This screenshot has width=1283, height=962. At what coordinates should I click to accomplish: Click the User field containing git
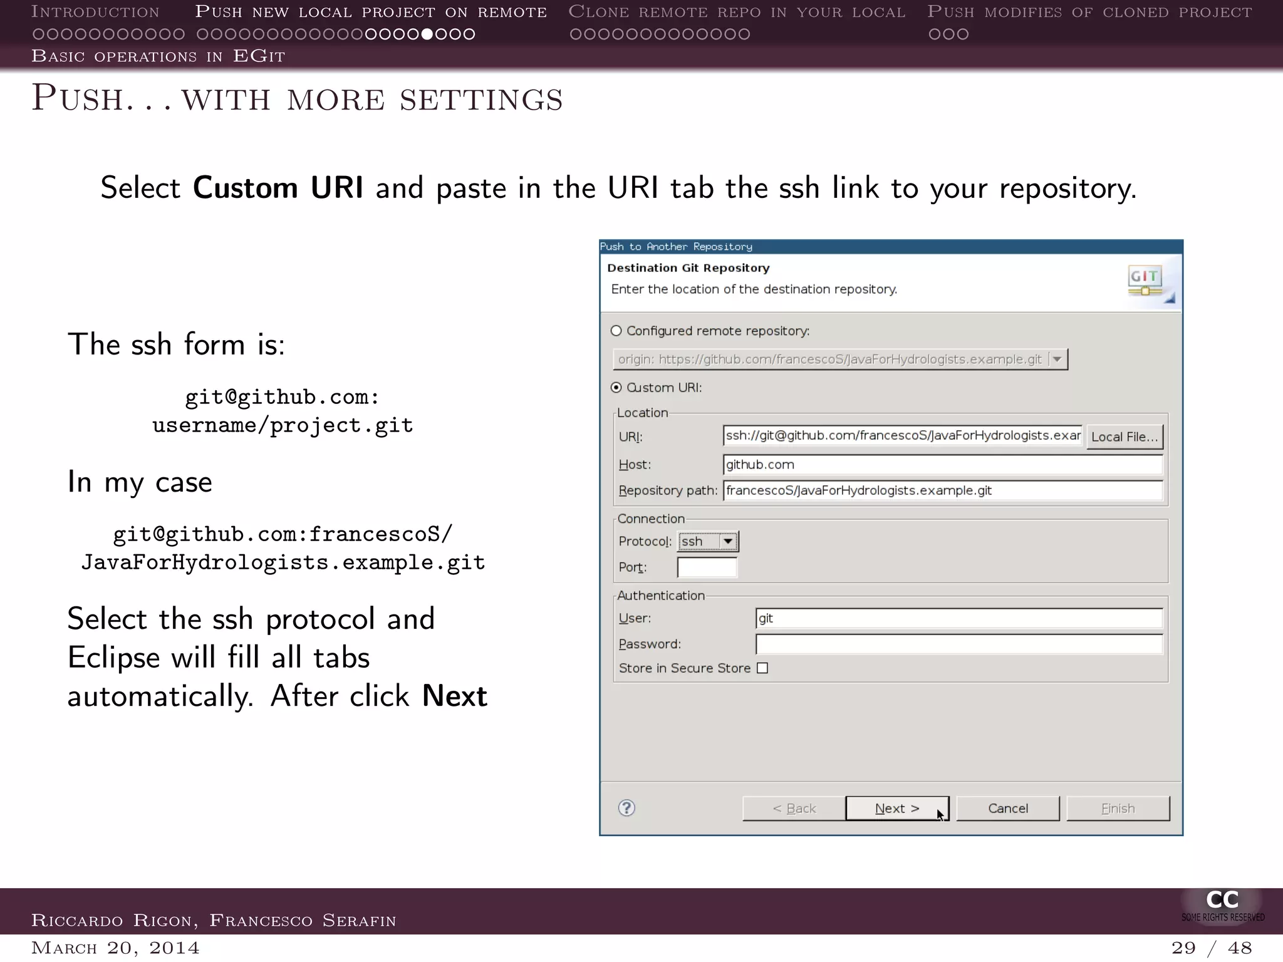tap(959, 618)
